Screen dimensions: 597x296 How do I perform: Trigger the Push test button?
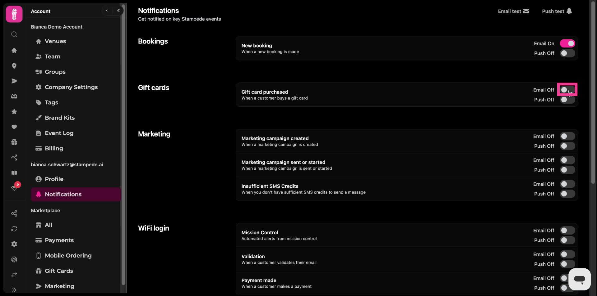(557, 11)
